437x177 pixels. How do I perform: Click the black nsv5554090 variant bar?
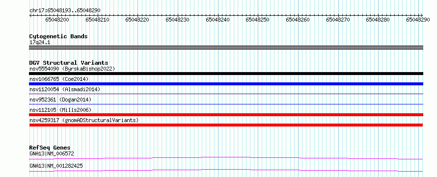coord(226,74)
